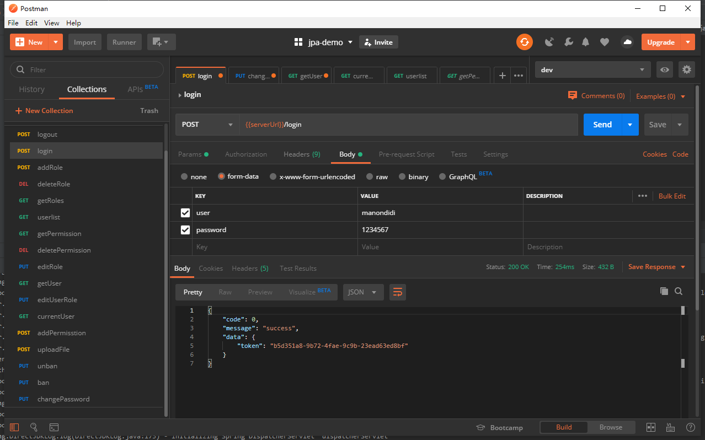The image size is (705, 440).
Task: Expand the login request description triangle
Action: point(180,95)
